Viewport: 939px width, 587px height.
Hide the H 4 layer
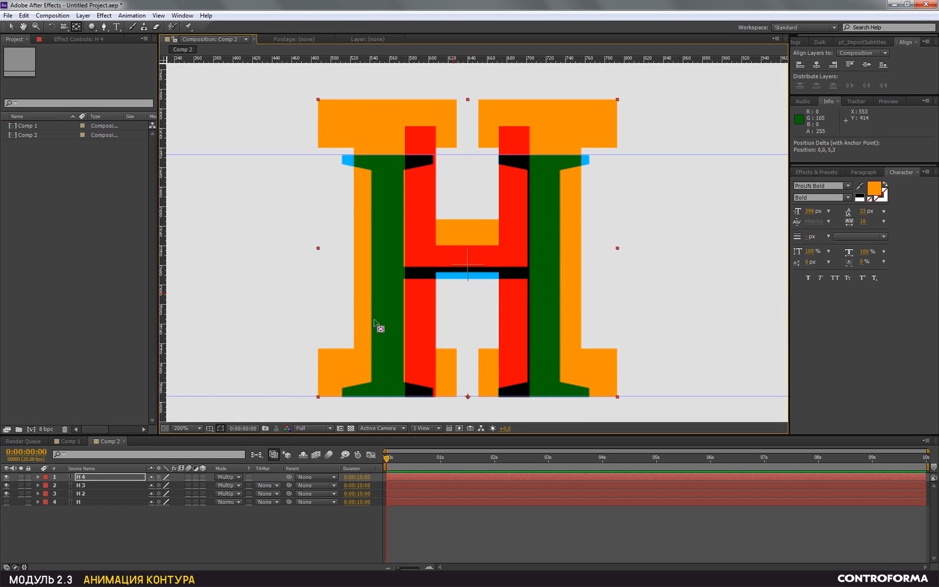pos(7,477)
